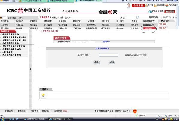The width and height of the screenshot is (180, 135).
Task: Open the 网上贷款 menu item
Action: [106, 21]
